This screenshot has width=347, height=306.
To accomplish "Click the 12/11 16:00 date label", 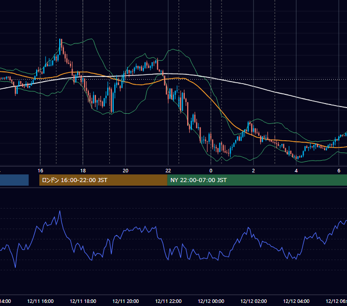I will [x=40, y=301].
